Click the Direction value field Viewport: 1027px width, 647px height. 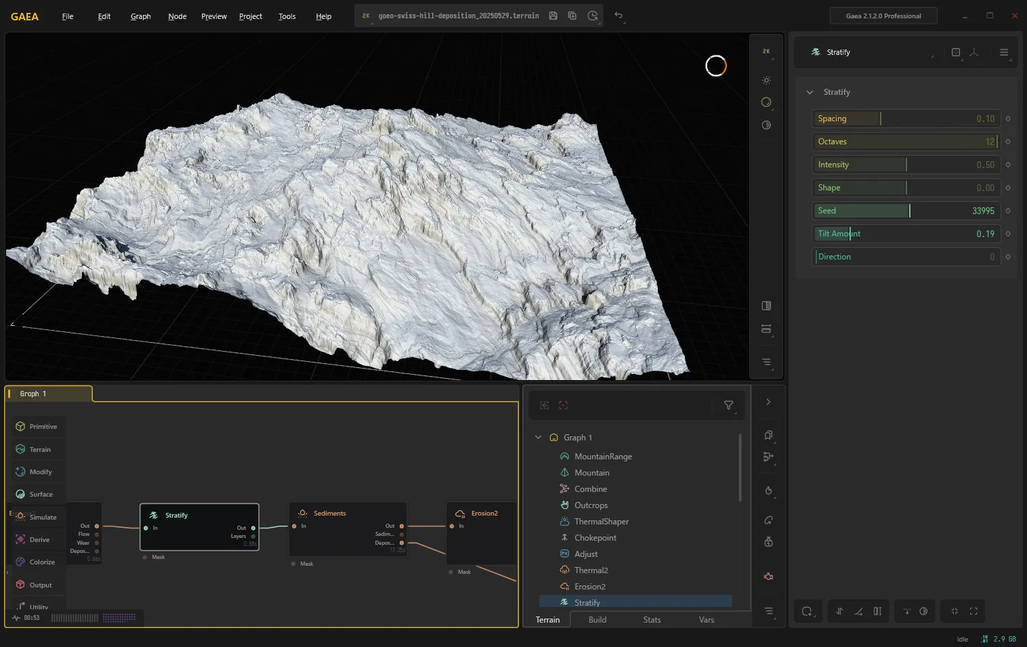pos(906,257)
